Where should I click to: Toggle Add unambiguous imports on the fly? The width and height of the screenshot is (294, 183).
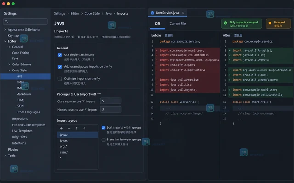click(x=60, y=67)
